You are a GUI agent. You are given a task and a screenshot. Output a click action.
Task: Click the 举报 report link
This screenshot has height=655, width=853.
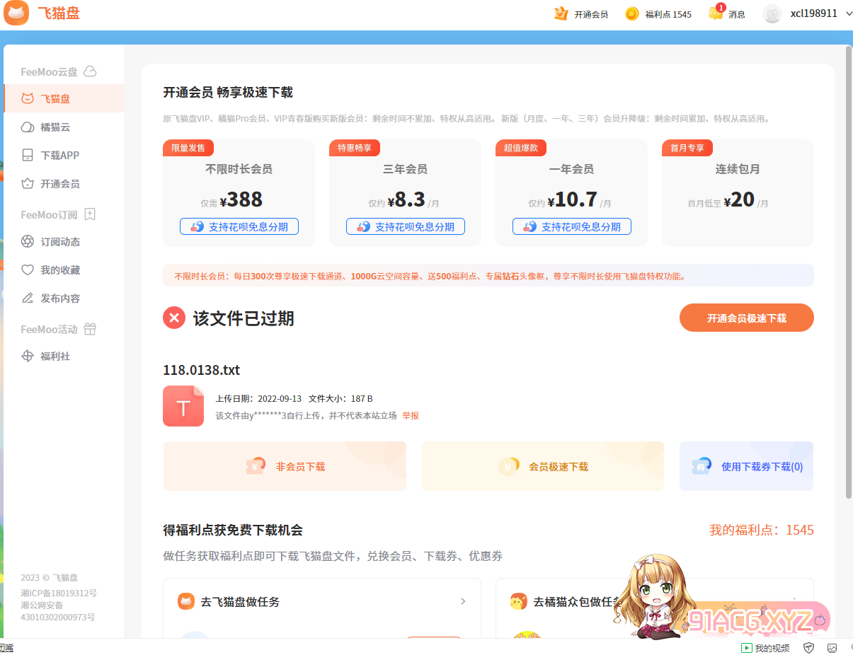[x=411, y=416]
